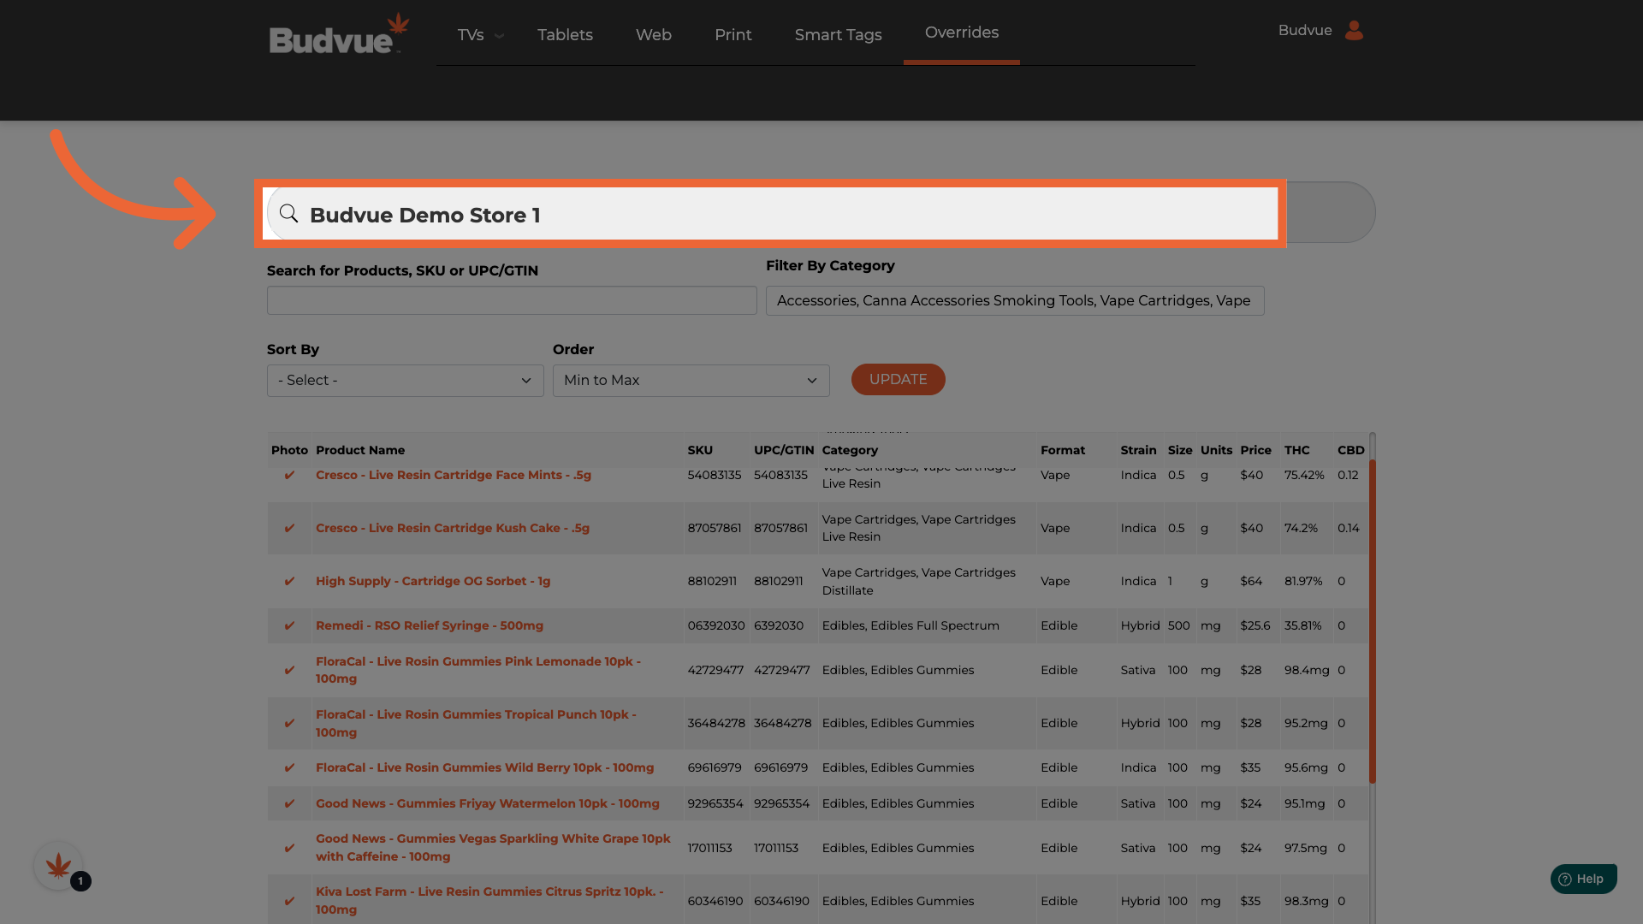Click the magnifier search icon
Image resolution: width=1643 pixels, height=924 pixels.
289,214
